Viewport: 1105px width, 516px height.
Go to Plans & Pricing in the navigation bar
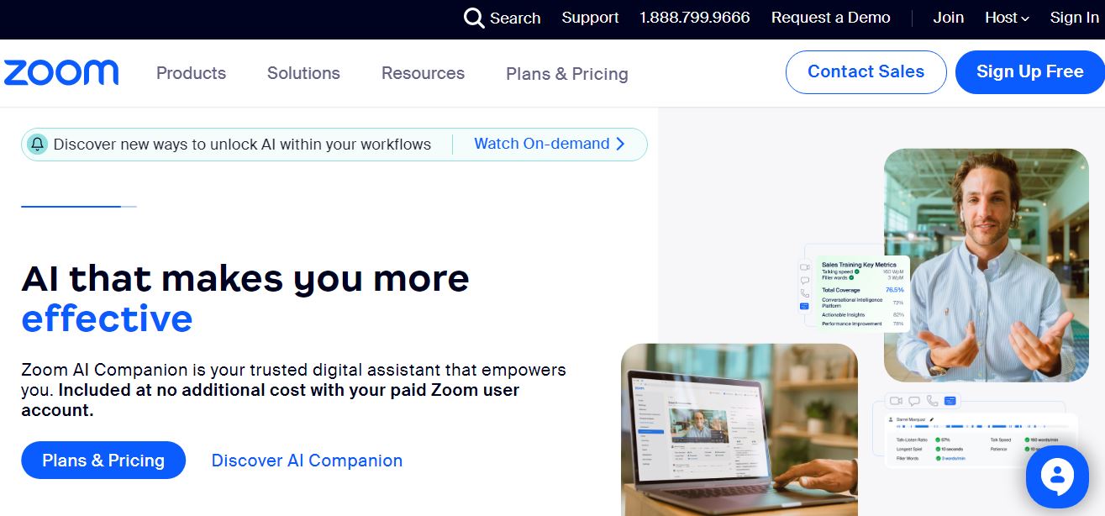567,74
